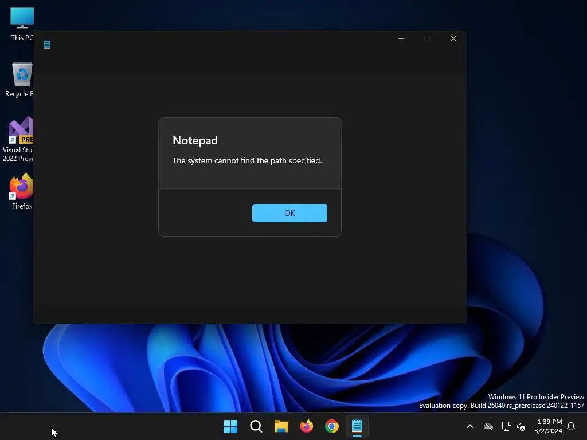Click the Notepad taskbar icon
Screen dimensions: 587x440
point(357,426)
